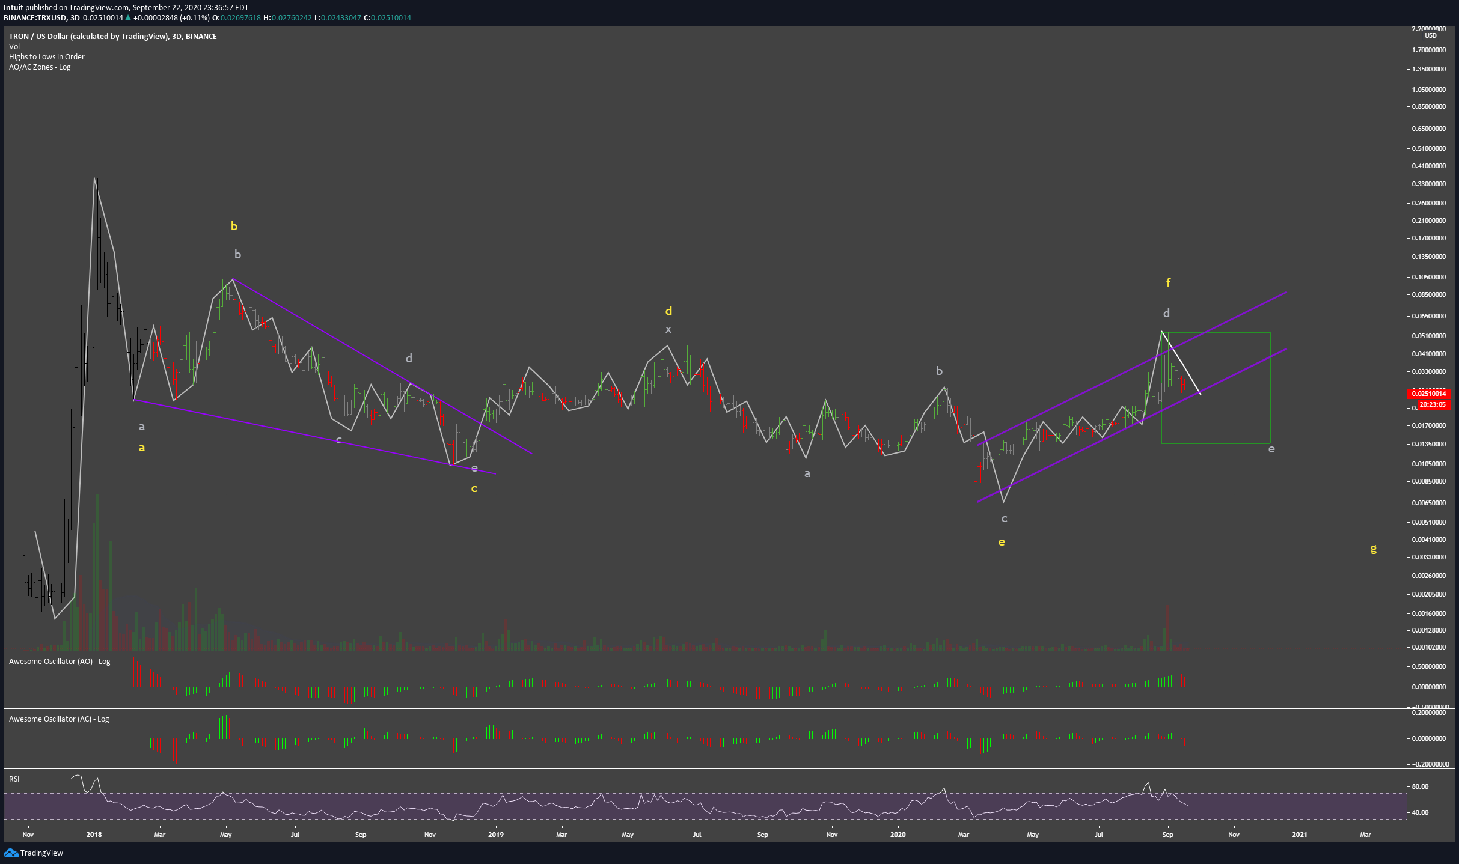
Task: Click price axis label 0.01050000
Action: coord(1428,464)
